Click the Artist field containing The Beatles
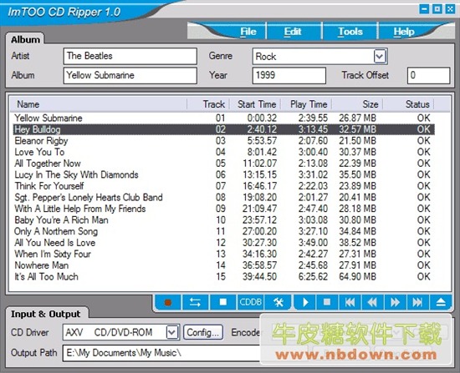The image size is (460, 373). [130, 56]
